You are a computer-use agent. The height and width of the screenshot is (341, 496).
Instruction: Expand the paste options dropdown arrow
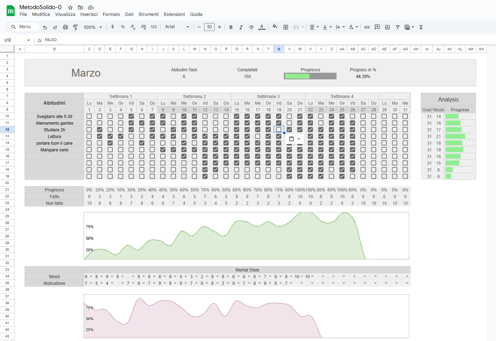point(299,139)
